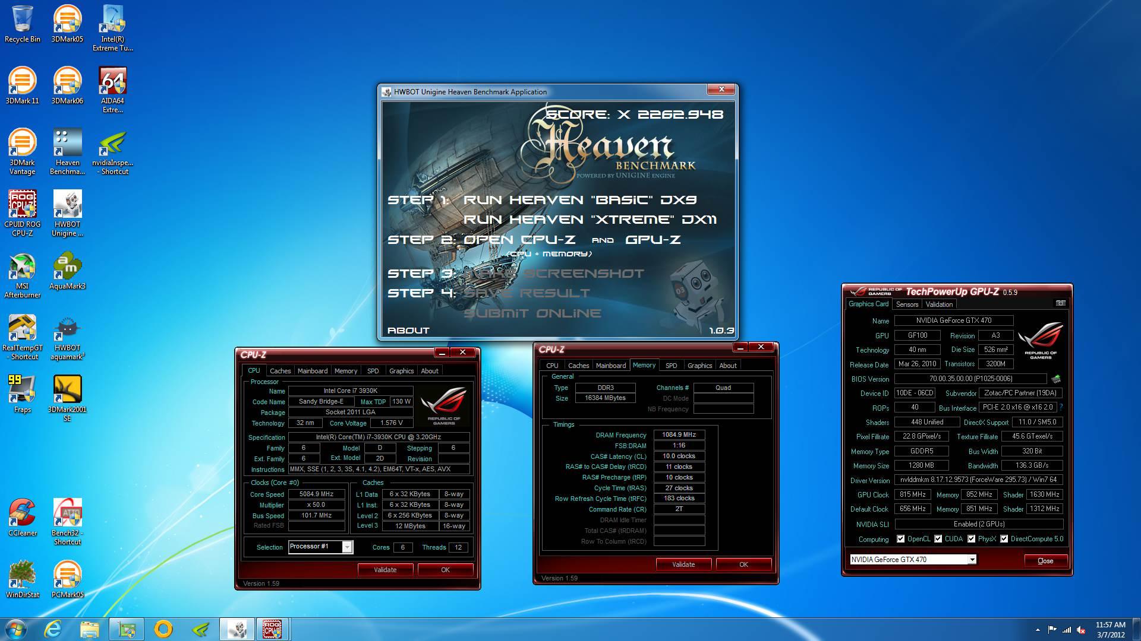The width and height of the screenshot is (1141, 641).
Task: Click Validate in Memory CPU-Z window
Action: pos(683,564)
